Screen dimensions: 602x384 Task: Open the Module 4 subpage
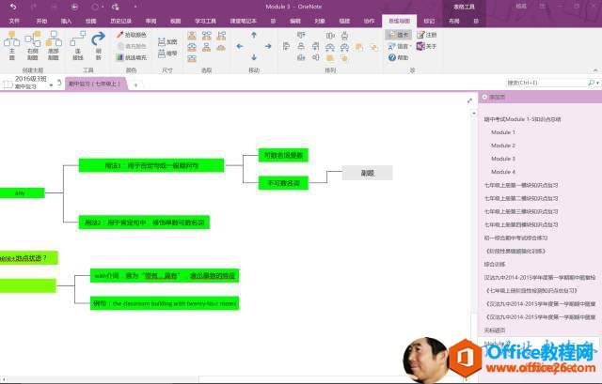(x=503, y=172)
